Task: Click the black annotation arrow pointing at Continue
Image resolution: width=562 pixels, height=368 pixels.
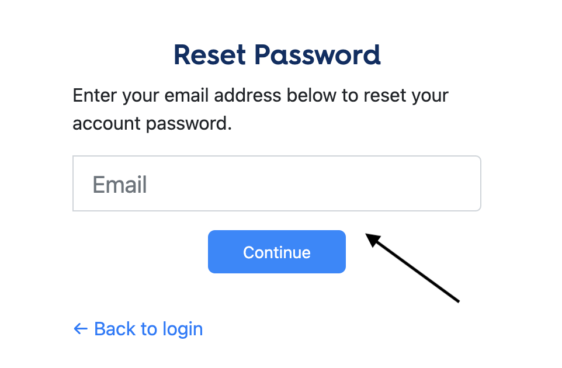Action: pyautogui.click(x=412, y=268)
